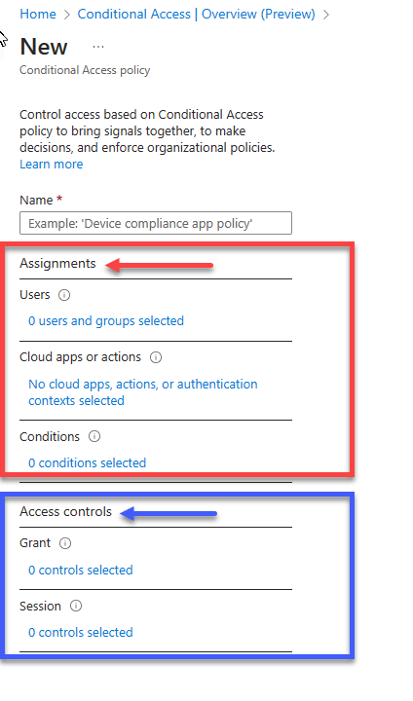Click the Assignments section heading

pyautogui.click(x=57, y=263)
